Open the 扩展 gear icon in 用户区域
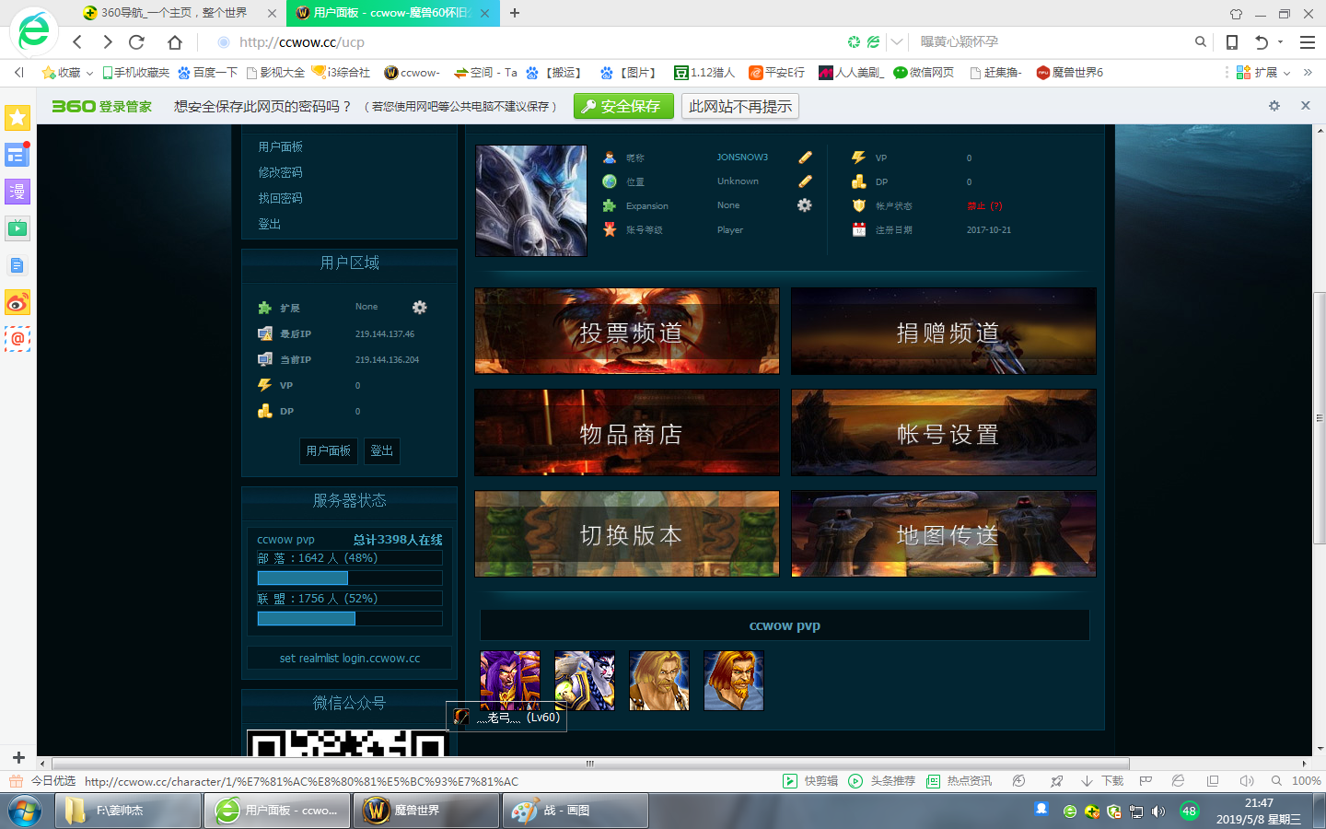The height and width of the screenshot is (829, 1326). tap(419, 308)
